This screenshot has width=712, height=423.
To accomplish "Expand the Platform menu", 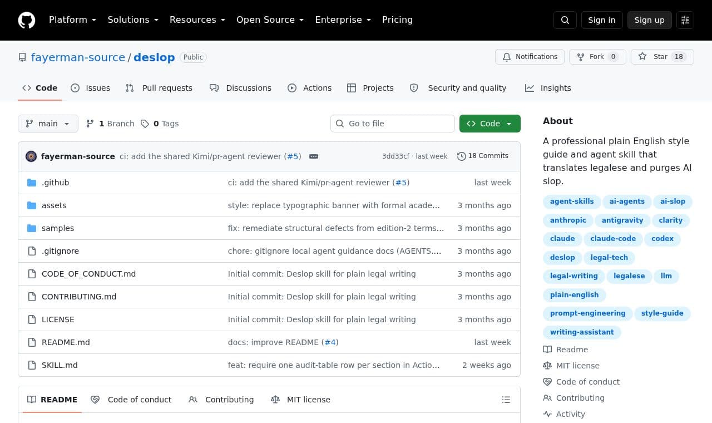I will pos(72,20).
